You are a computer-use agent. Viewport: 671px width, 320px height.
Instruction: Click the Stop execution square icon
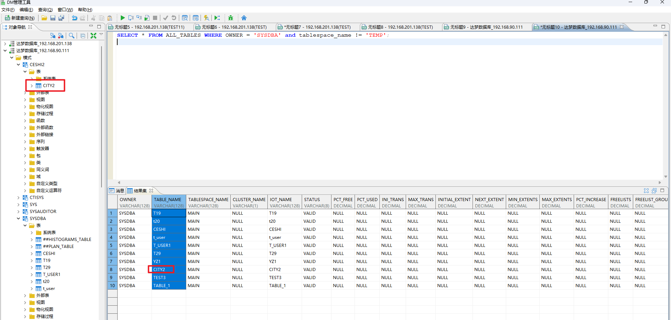(155, 18)
